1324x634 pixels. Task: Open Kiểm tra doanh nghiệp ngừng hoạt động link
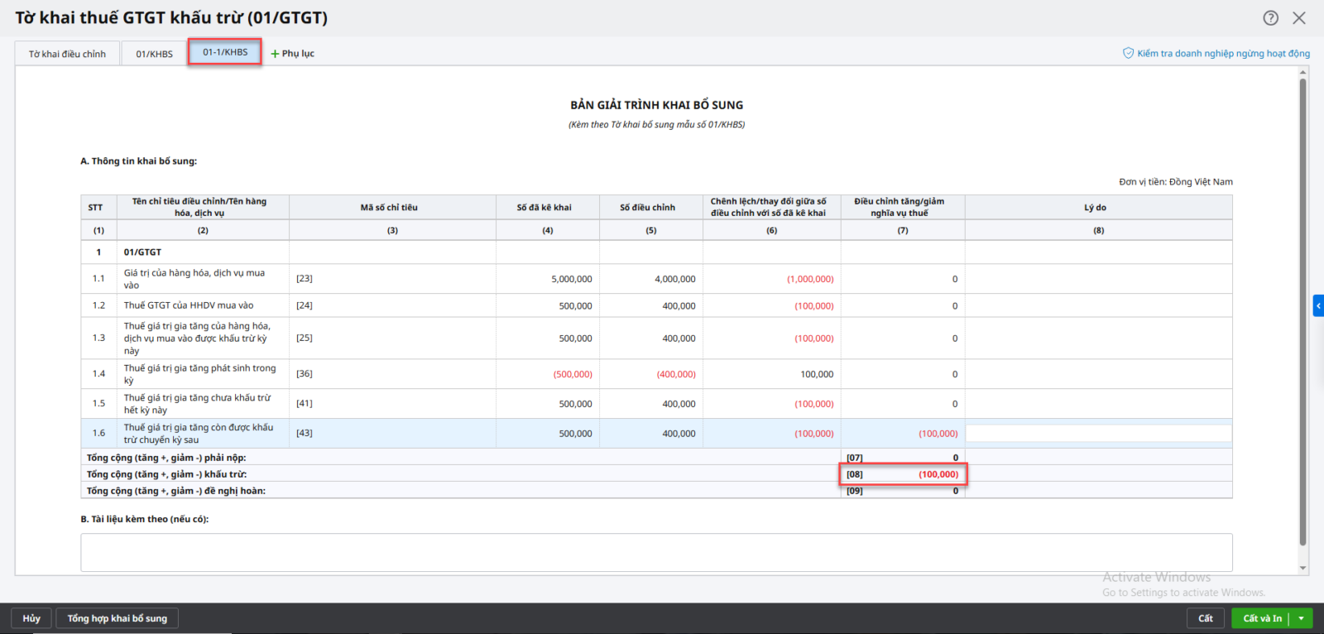[x=1222, y=53]
